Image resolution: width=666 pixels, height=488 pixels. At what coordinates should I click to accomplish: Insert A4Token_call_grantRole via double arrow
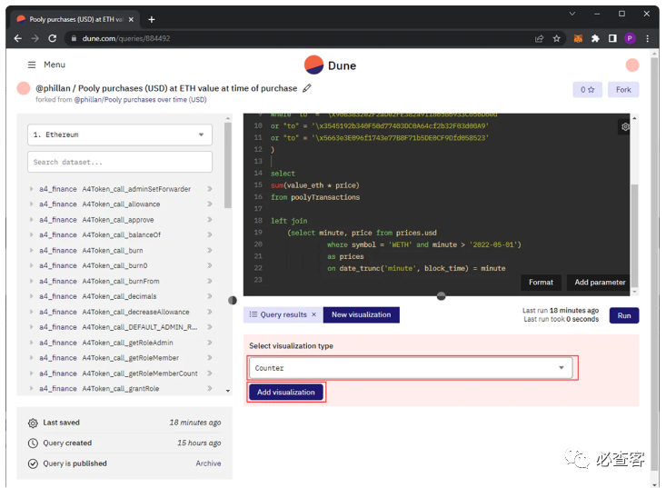(x=209, y=388)
